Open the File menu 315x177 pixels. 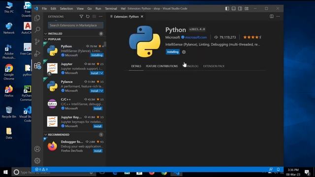tap(44, 9)
